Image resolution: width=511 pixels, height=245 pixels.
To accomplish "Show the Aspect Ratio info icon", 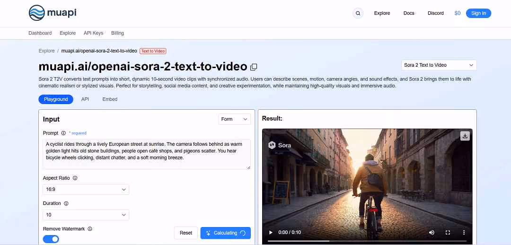I will 75,178.
